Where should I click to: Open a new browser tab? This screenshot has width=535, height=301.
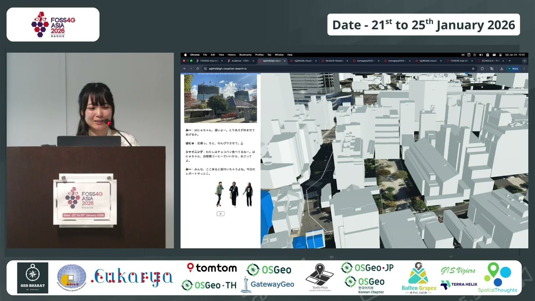coord(510,61)
